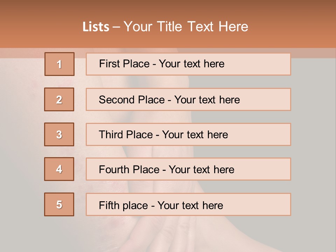
Task: Click the number 5 box
Action: click(x=59, y=204)
